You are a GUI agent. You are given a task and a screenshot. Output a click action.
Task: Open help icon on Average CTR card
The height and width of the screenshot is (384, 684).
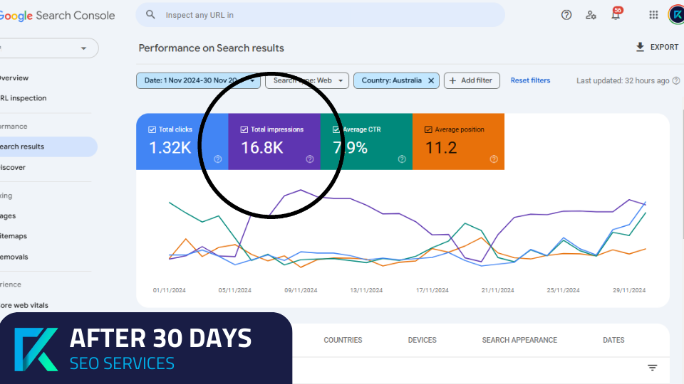pyautogui.click(x=402, y=159)
